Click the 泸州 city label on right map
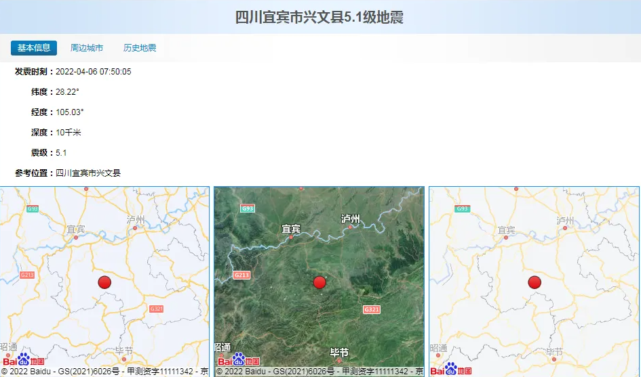641x377 pixels. coord(565,221)
